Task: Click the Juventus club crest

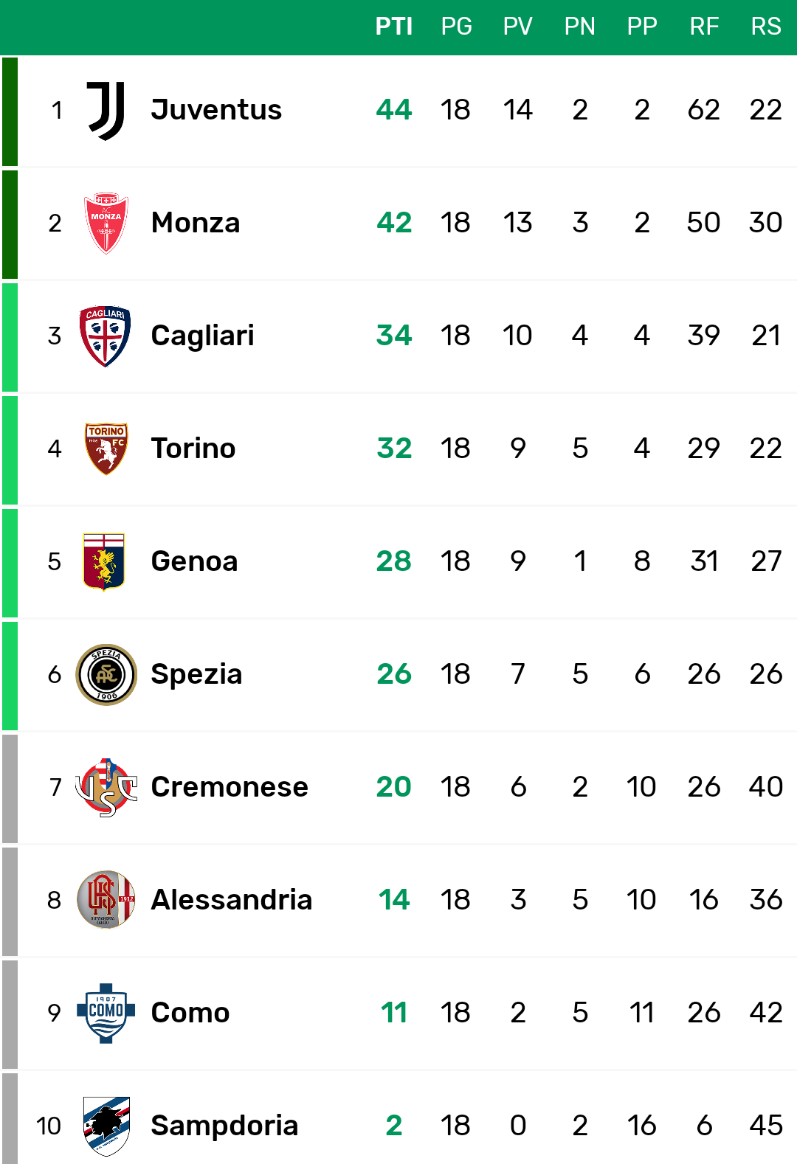Action: point(106,111)
